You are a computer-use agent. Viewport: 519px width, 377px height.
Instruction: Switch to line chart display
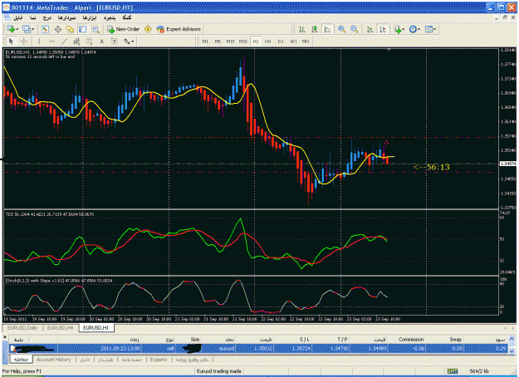327,29
